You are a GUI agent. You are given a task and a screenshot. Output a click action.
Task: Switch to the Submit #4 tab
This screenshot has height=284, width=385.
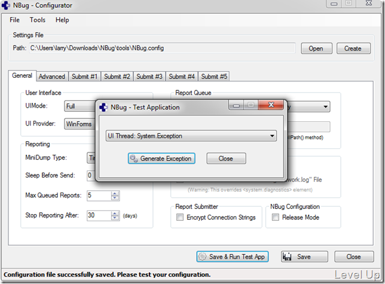coord(182,77)
